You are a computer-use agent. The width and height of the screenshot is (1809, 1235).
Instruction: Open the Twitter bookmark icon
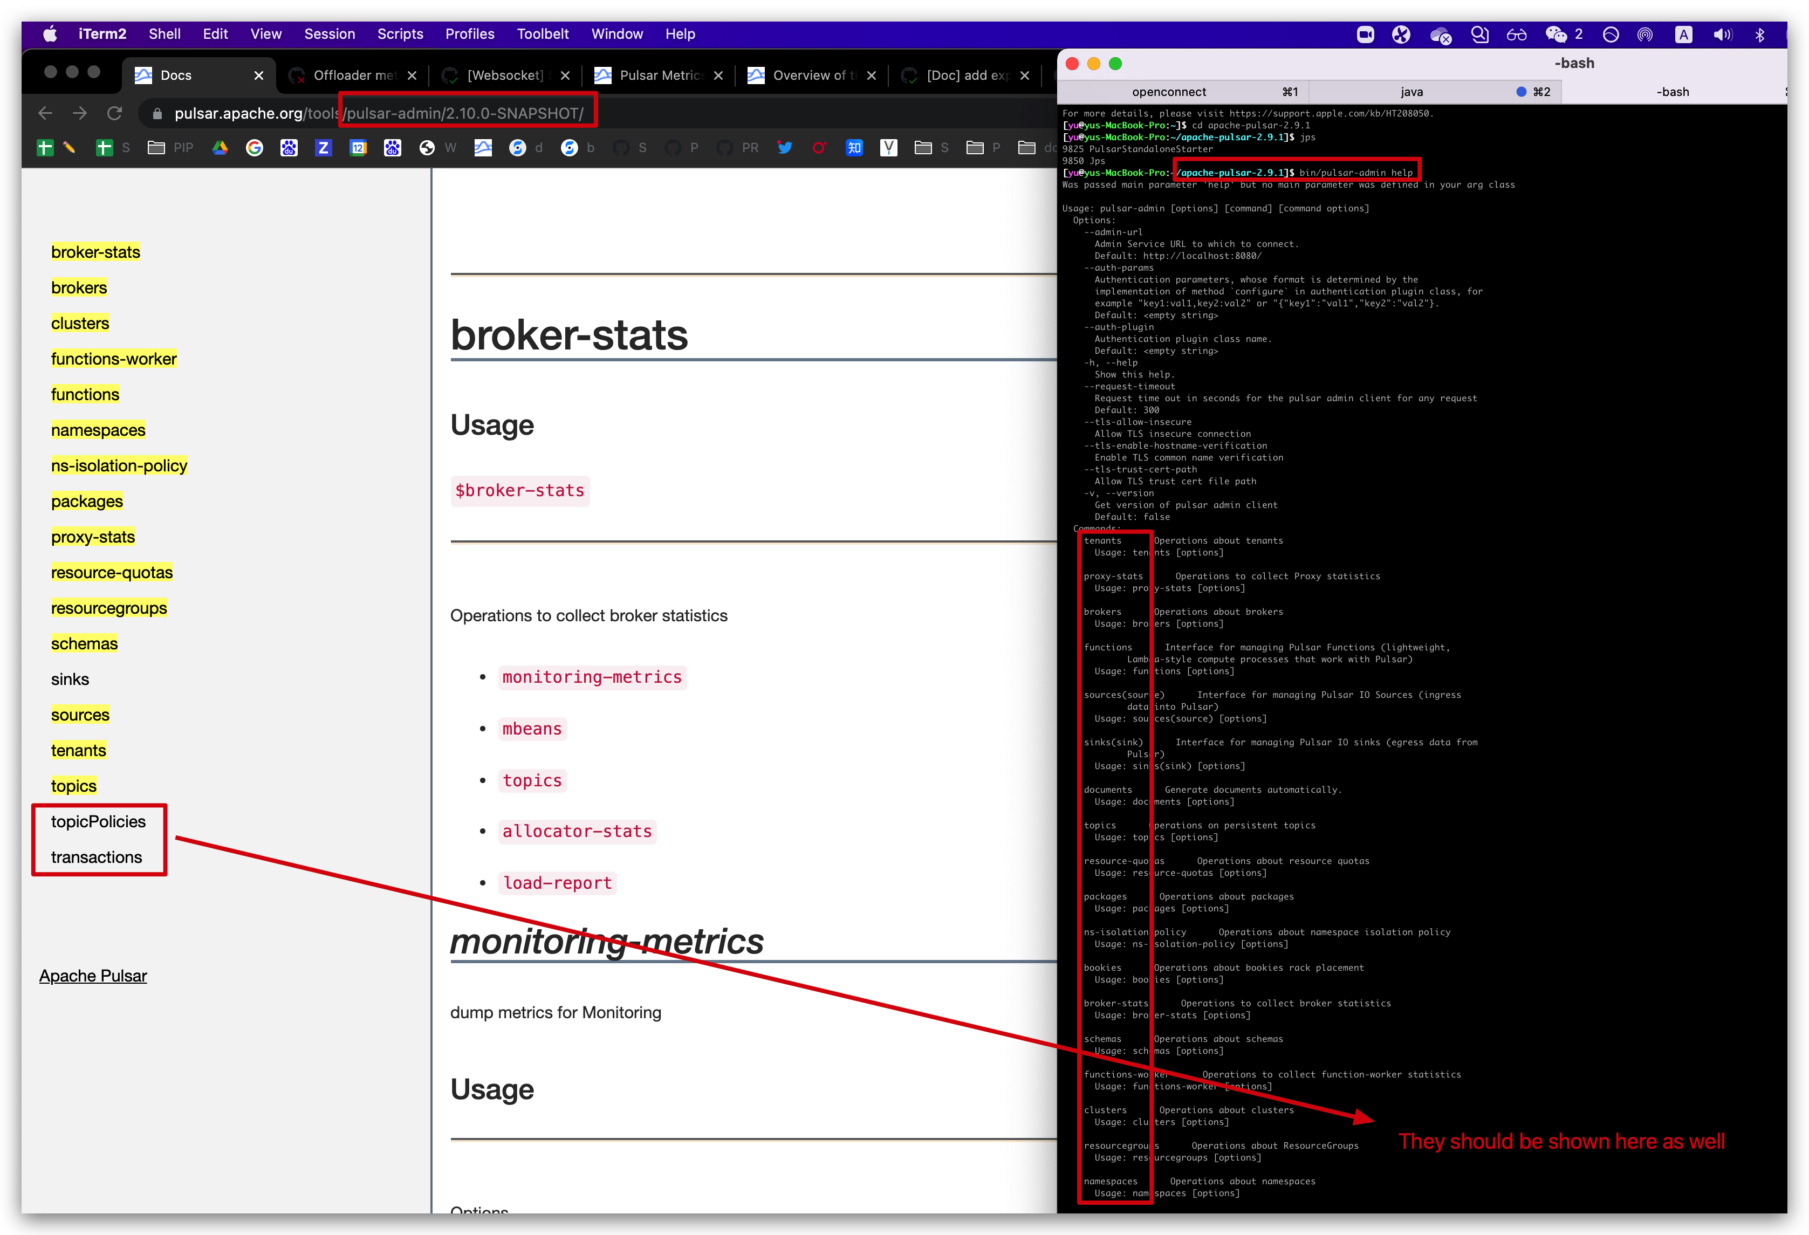pos(785,148)
